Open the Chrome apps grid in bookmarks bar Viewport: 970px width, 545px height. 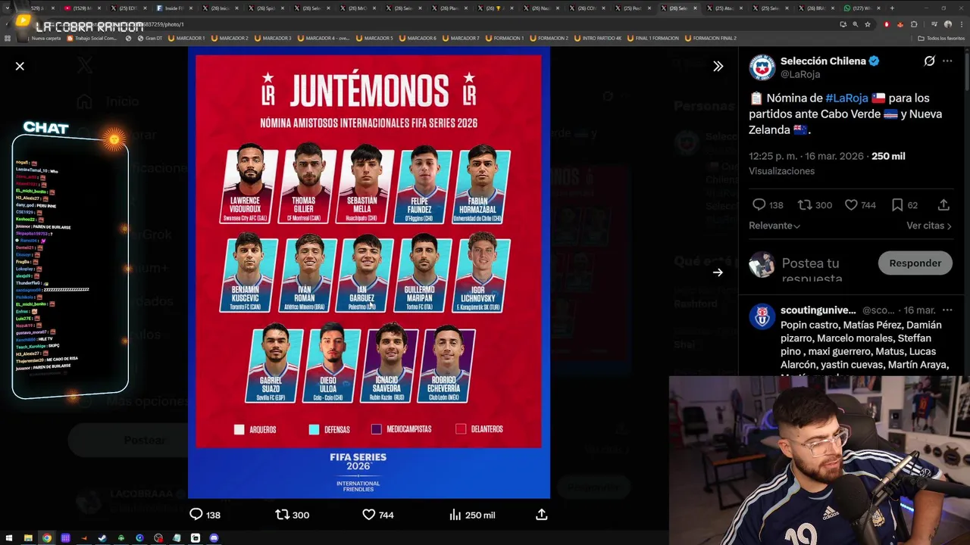point(8,38)
